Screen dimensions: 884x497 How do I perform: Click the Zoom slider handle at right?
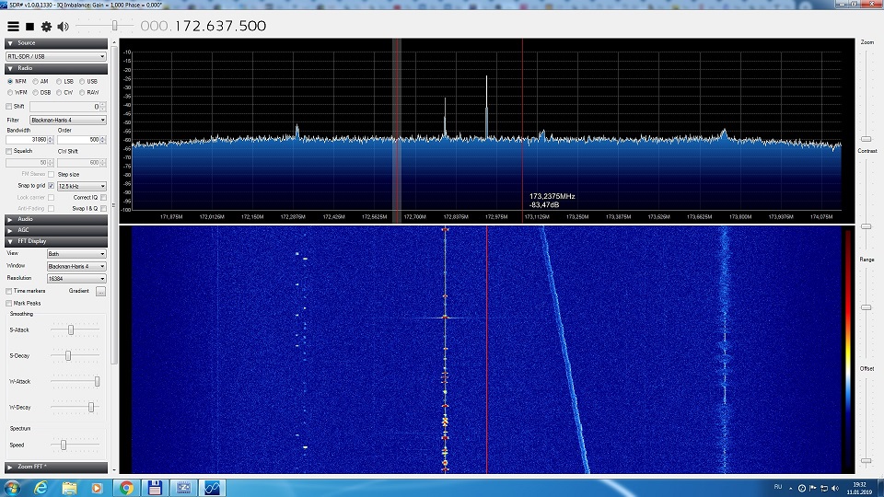coord(866,139)
